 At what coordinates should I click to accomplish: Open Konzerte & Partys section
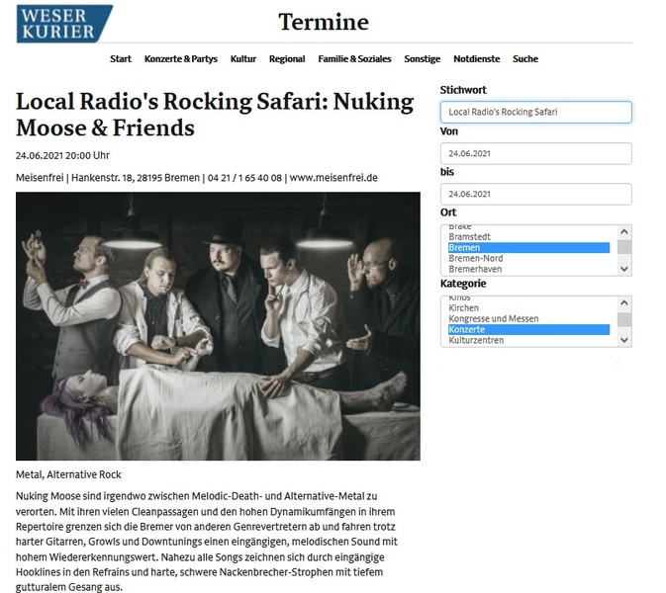pyautogui.click(x=181, y=59)
